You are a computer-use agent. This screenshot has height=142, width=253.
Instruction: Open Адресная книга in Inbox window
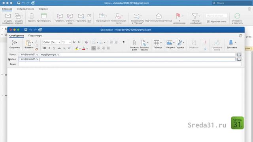pos(217,21)
